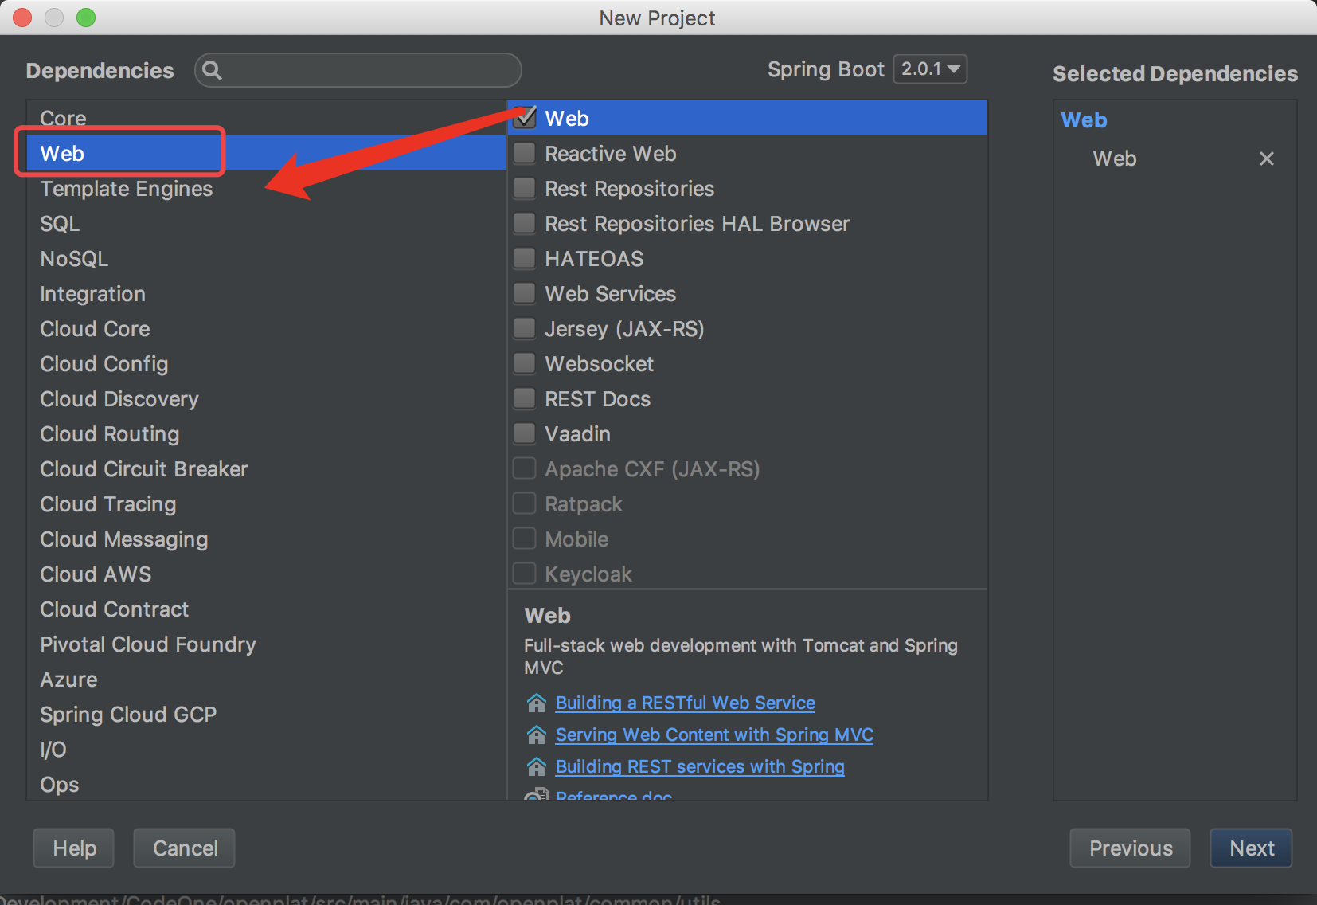The width and height of the screenshot is (1317, 905).
Task: Tick the Ratpack checkbox
Action: point(525,503)
